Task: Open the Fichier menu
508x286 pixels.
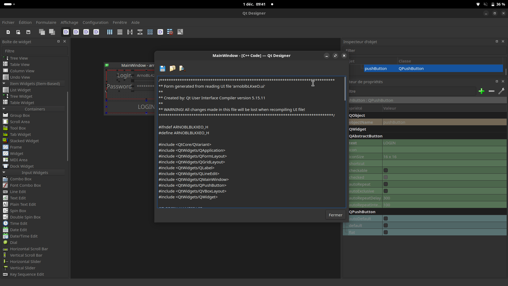Action: tap(8, 23)
